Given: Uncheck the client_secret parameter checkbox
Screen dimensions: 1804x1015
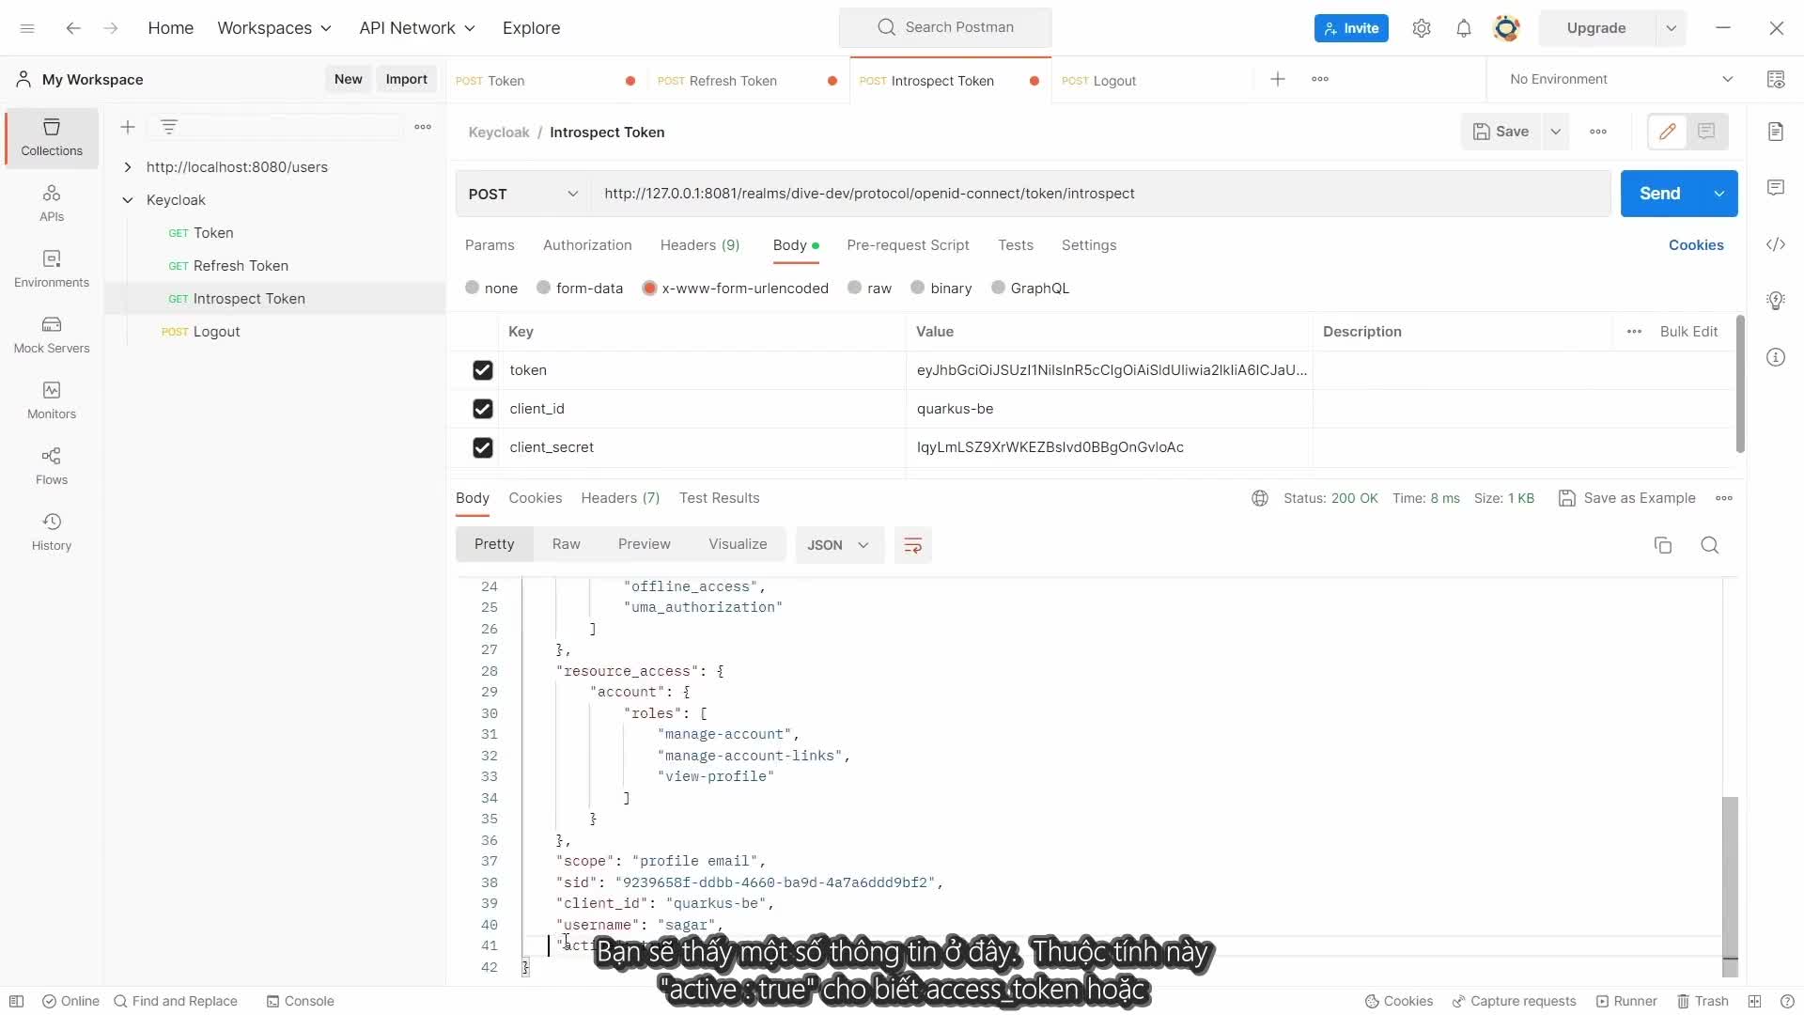Looking at the screenshot, I should (x=483, y=447).
